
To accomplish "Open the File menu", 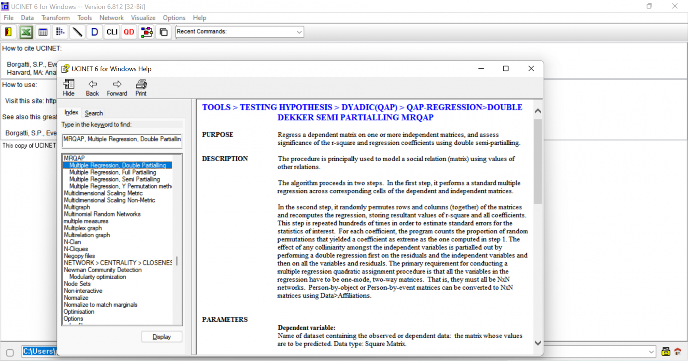I will pos(9,18).
